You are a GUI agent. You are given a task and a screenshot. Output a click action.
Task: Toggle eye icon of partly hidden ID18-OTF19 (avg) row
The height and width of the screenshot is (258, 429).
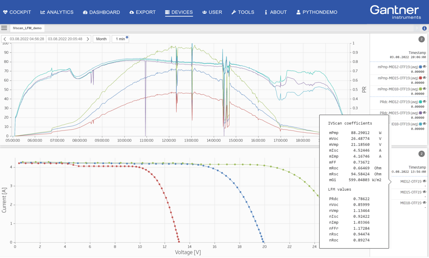click(424, 124)
